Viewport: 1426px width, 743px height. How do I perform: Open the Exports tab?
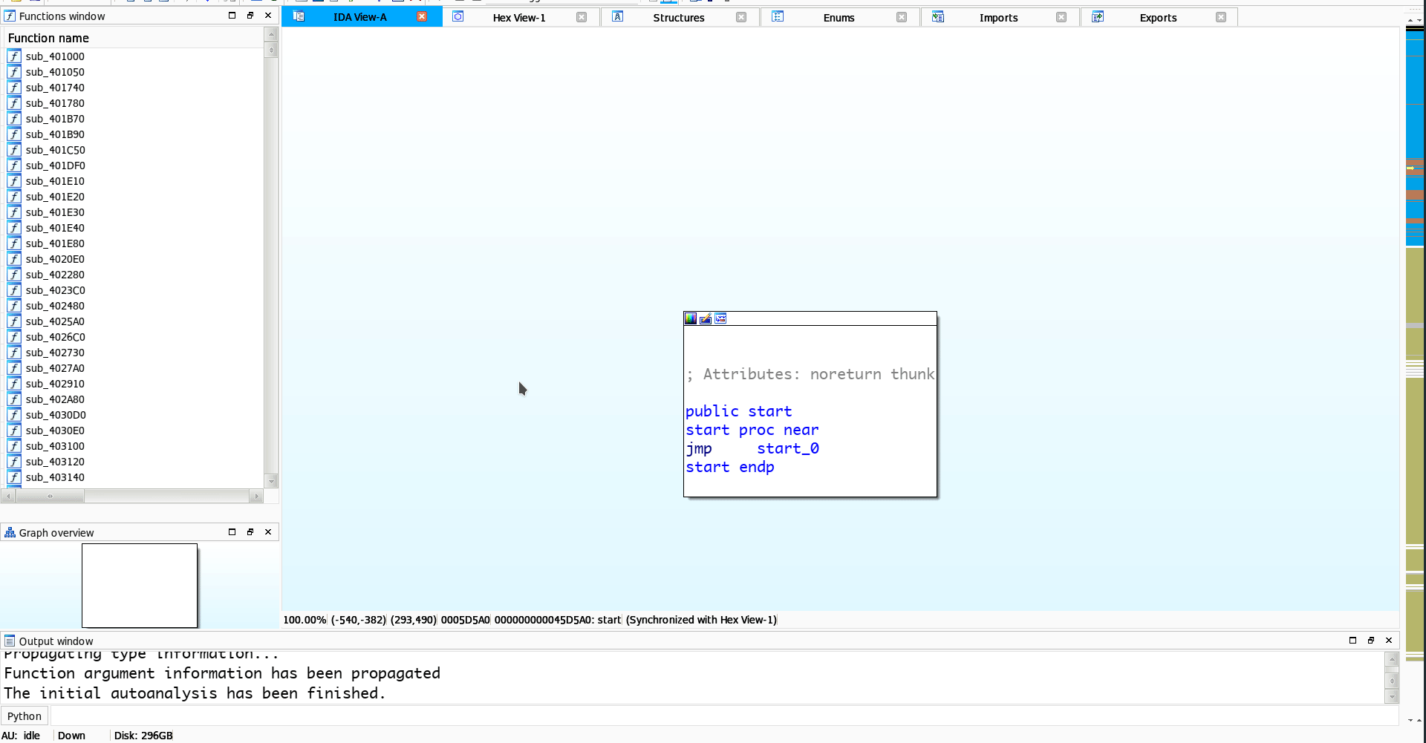(x=1159, y=17)
